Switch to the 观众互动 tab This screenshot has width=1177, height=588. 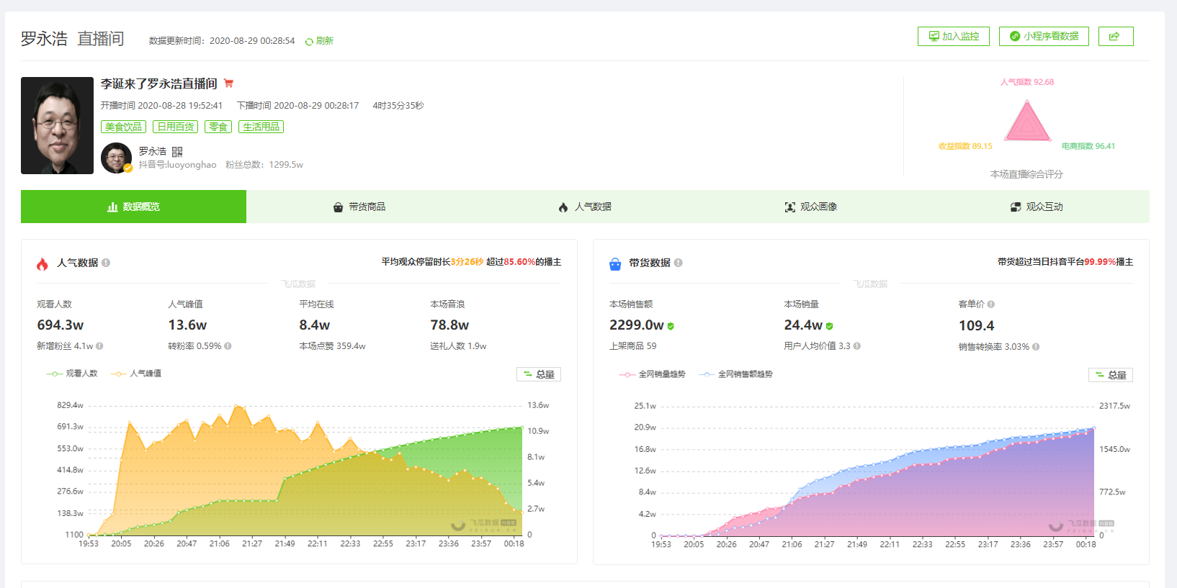click(1037, 207)
